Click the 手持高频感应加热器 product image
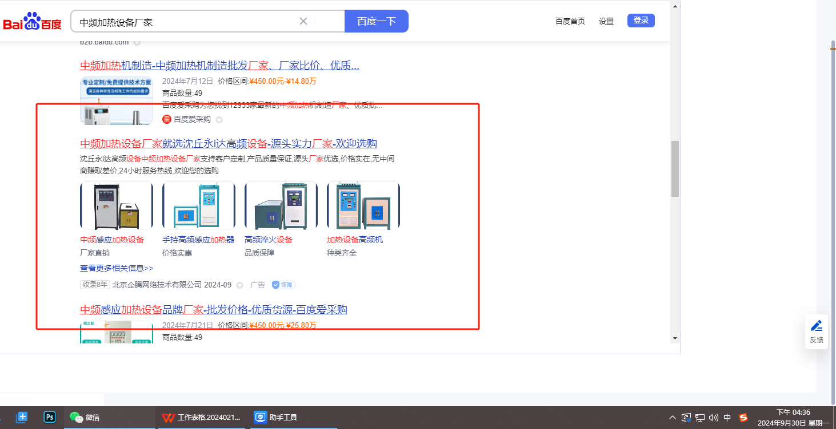 199,205
